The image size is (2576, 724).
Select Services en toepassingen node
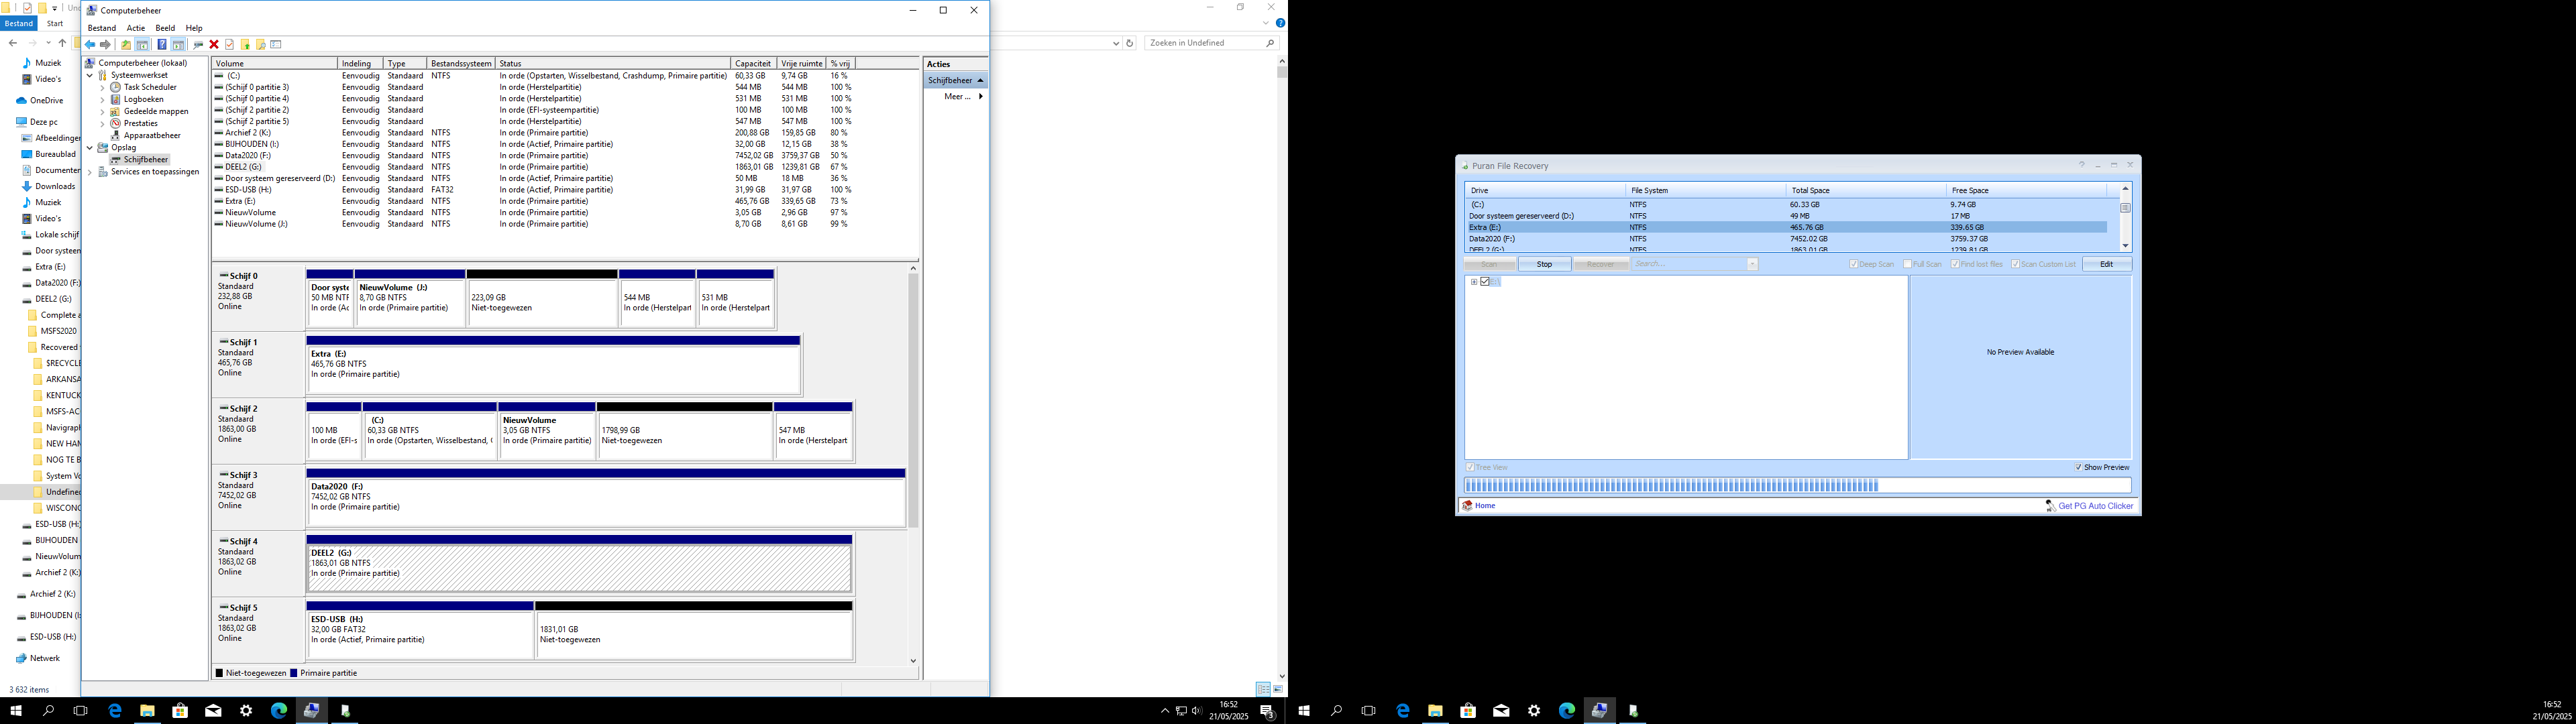pos(155,171)
